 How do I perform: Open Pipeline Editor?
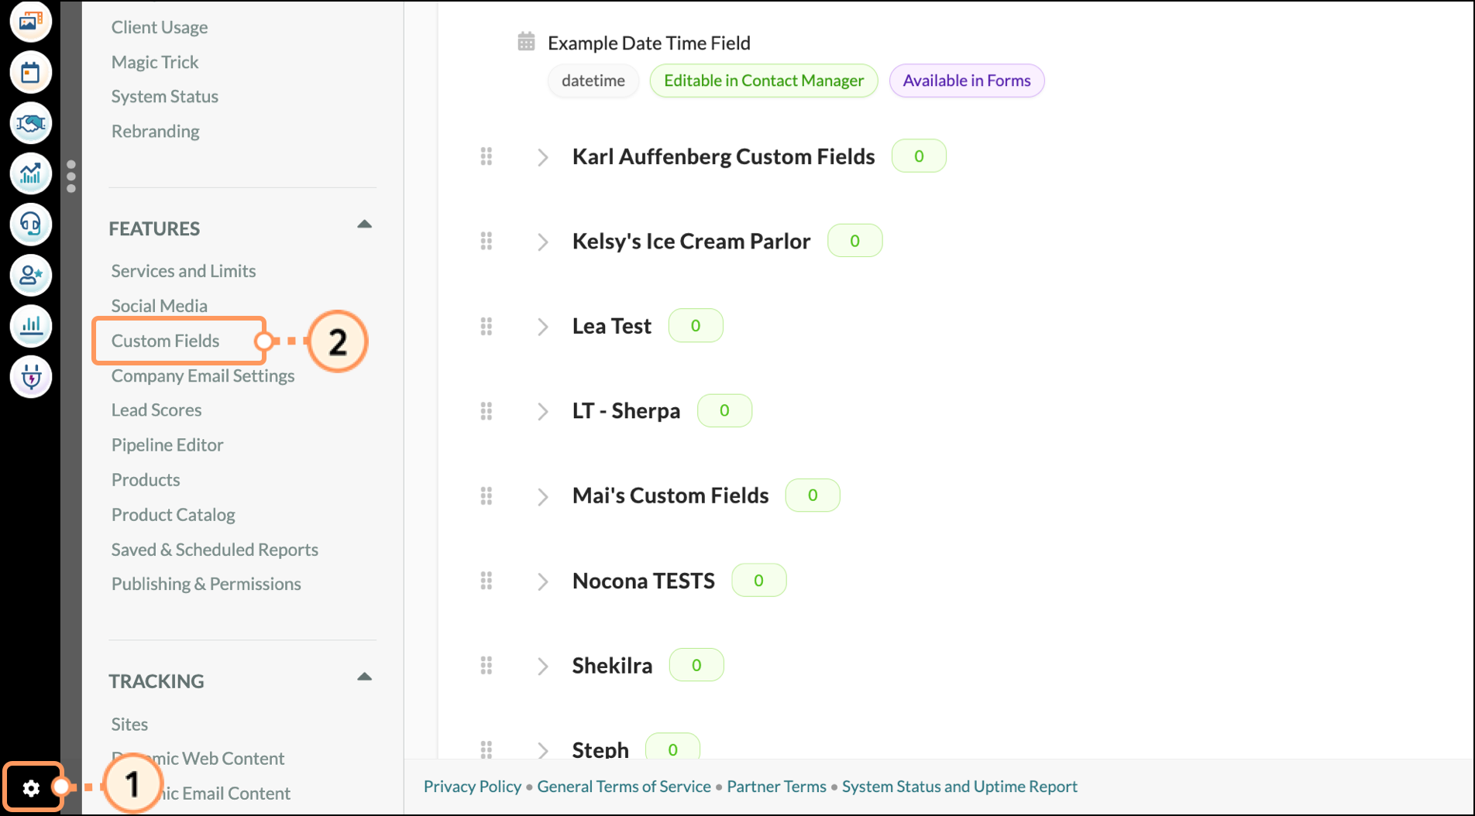tap(167, 445)
